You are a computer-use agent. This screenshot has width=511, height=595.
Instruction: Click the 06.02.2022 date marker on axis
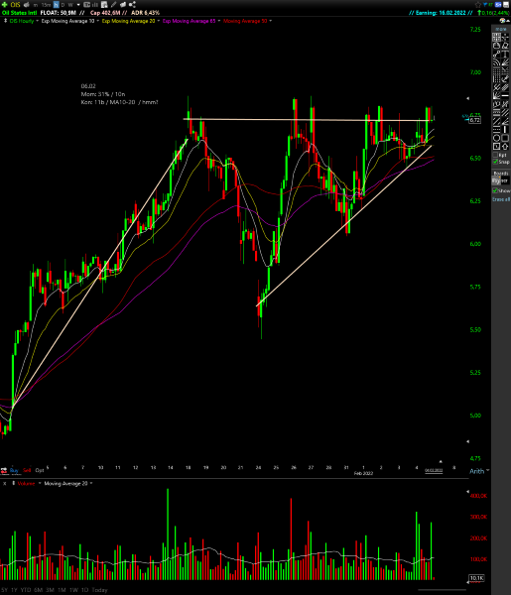[434, 470]
